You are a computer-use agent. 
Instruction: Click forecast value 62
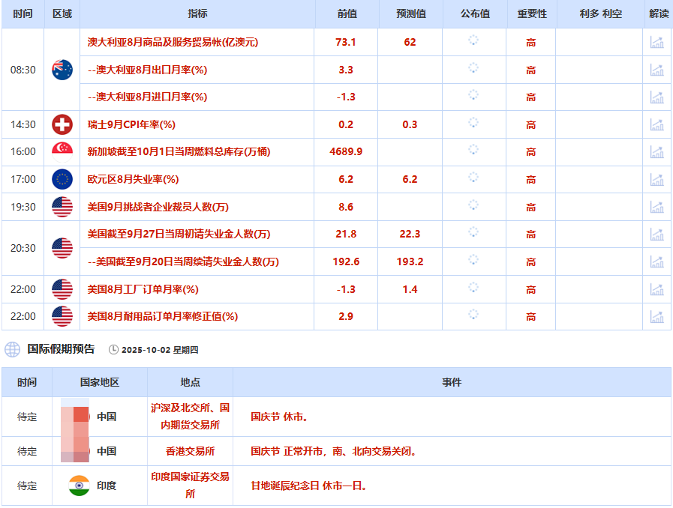[410, 42]
